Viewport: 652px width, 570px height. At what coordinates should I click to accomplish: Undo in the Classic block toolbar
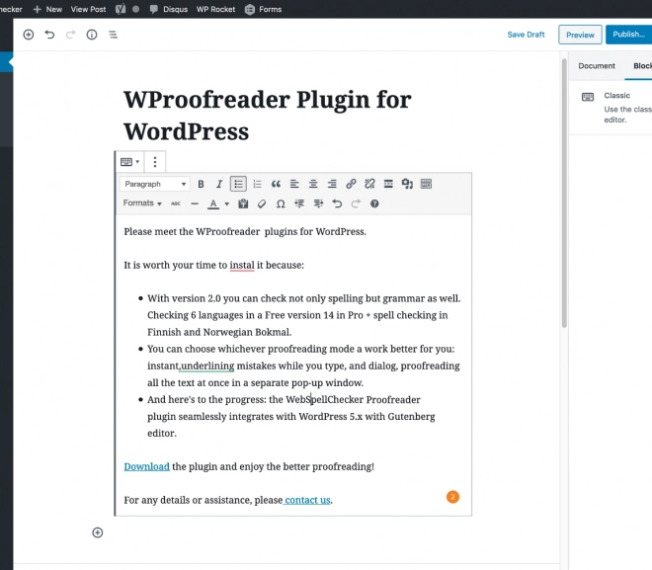[x=337, y=204]
